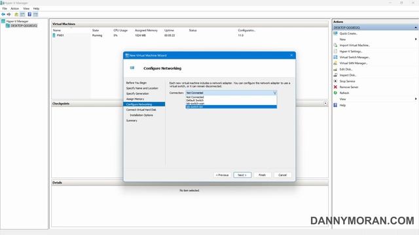
Task: Sort by the Status column header
Action: click(192, 31)
